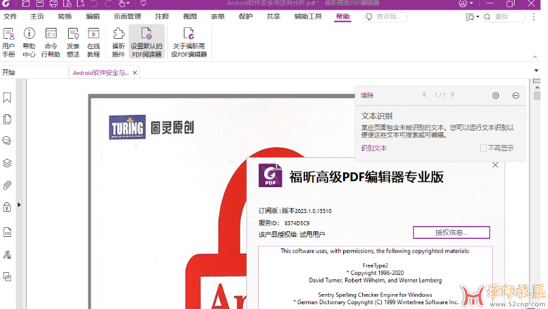This screenshot has height=309, width=548.
Task: Open the Digital signatures pen panel
Action: tap(7, 255)
